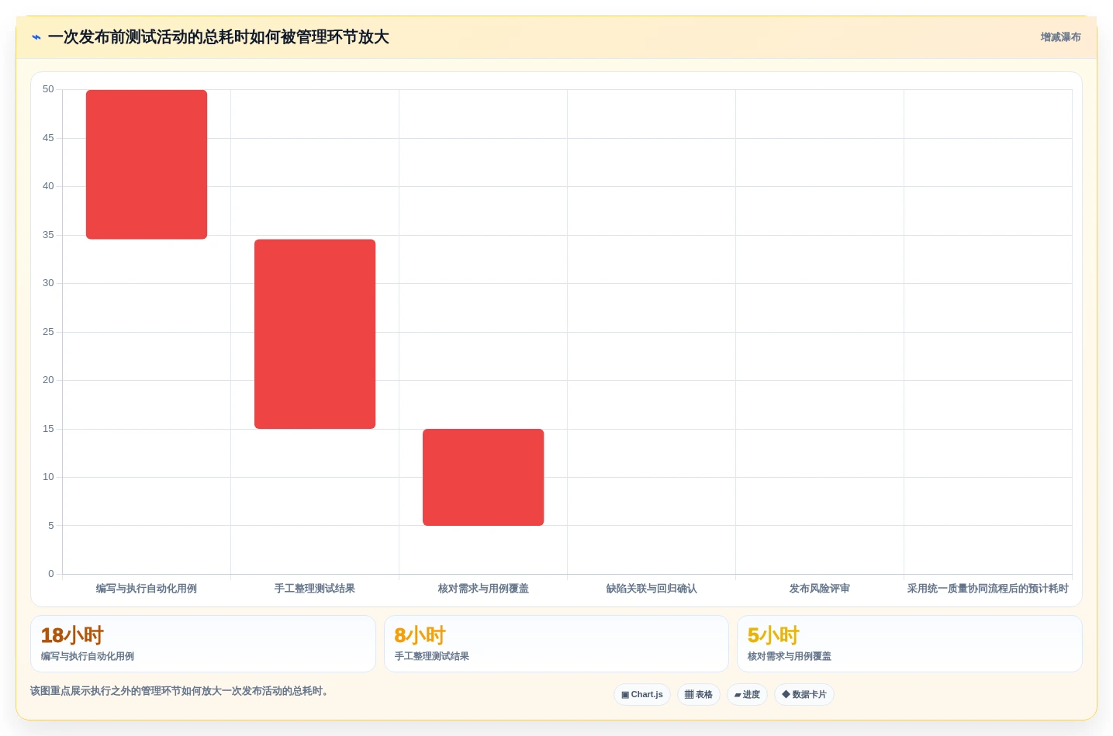Click the footer note starting 该图重点展示
Viewport: 1113px width, 736px height.
[180, 691]
